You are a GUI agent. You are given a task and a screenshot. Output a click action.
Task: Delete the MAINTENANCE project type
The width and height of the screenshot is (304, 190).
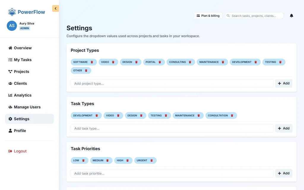coord(223,62)
